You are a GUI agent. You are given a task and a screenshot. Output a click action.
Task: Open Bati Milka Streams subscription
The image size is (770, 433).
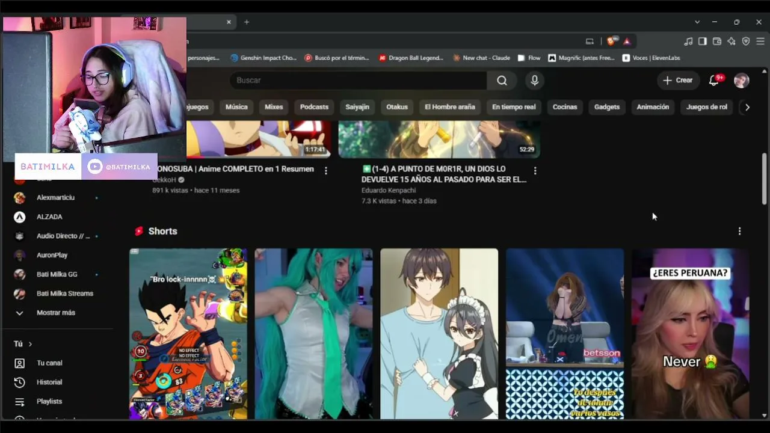57,293
